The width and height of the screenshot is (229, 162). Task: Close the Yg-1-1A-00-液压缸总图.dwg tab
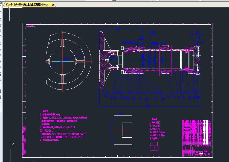coord(53,5)
